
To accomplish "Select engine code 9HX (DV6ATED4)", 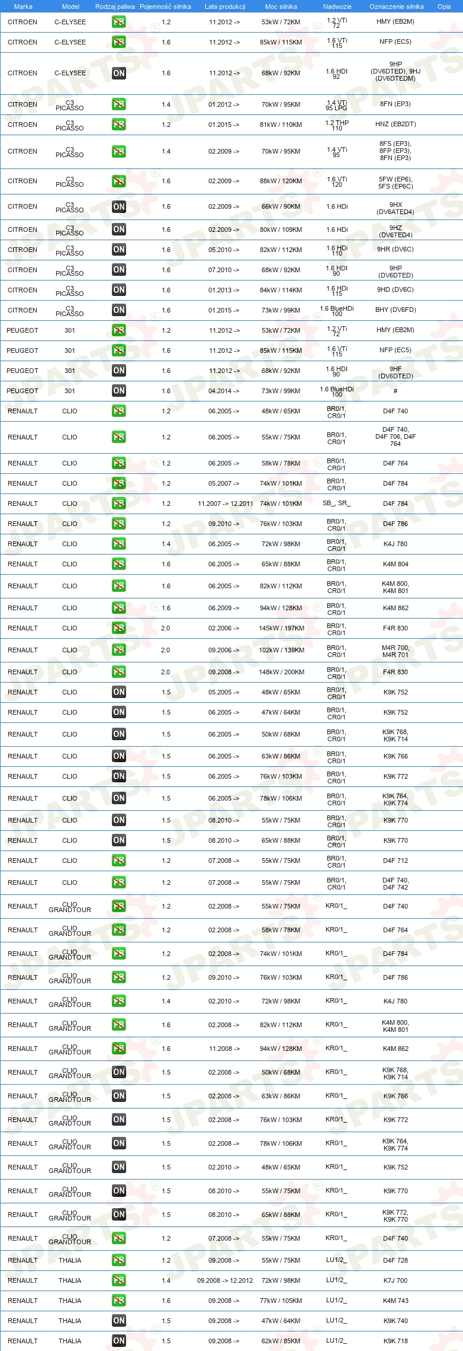I will click(396, 208).
